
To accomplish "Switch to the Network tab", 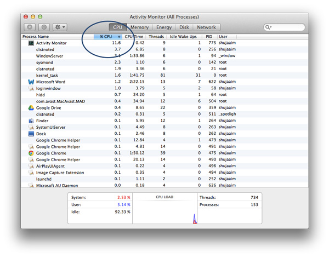I will pyautogui.click(x=207, y=27).
